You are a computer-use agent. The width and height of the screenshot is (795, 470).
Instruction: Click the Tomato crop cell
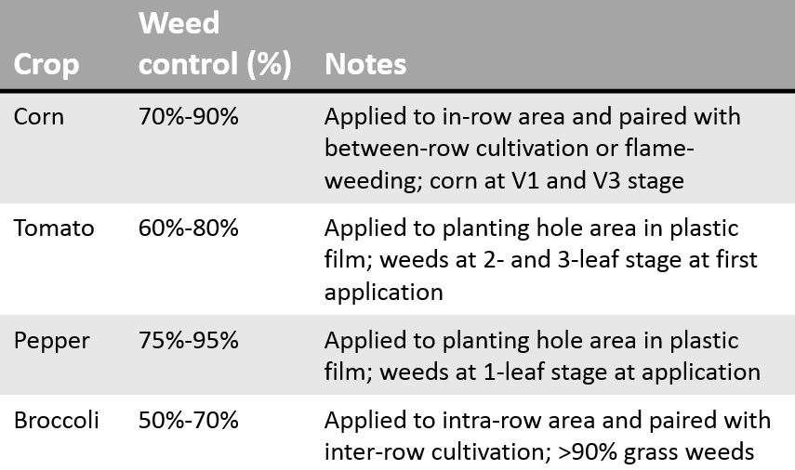point(54,228)
